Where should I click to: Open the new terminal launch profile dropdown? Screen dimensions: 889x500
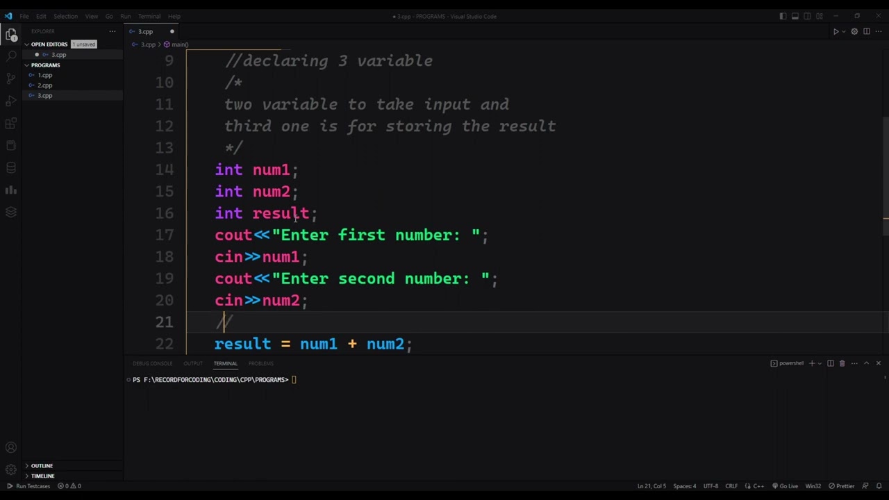820,363
